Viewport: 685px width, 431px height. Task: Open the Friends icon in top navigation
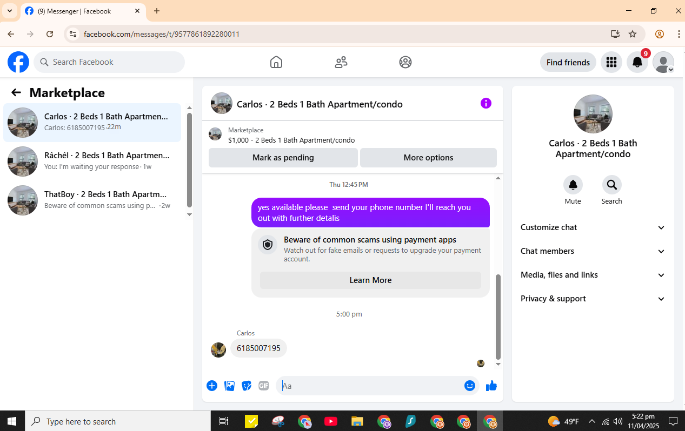coord(341,62)
